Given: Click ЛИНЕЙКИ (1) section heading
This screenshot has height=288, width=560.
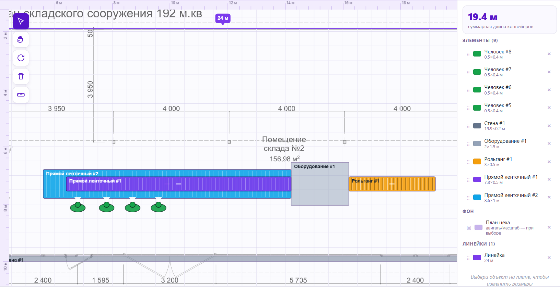Looking at the screenshot, I should click(x=479, y=244).
